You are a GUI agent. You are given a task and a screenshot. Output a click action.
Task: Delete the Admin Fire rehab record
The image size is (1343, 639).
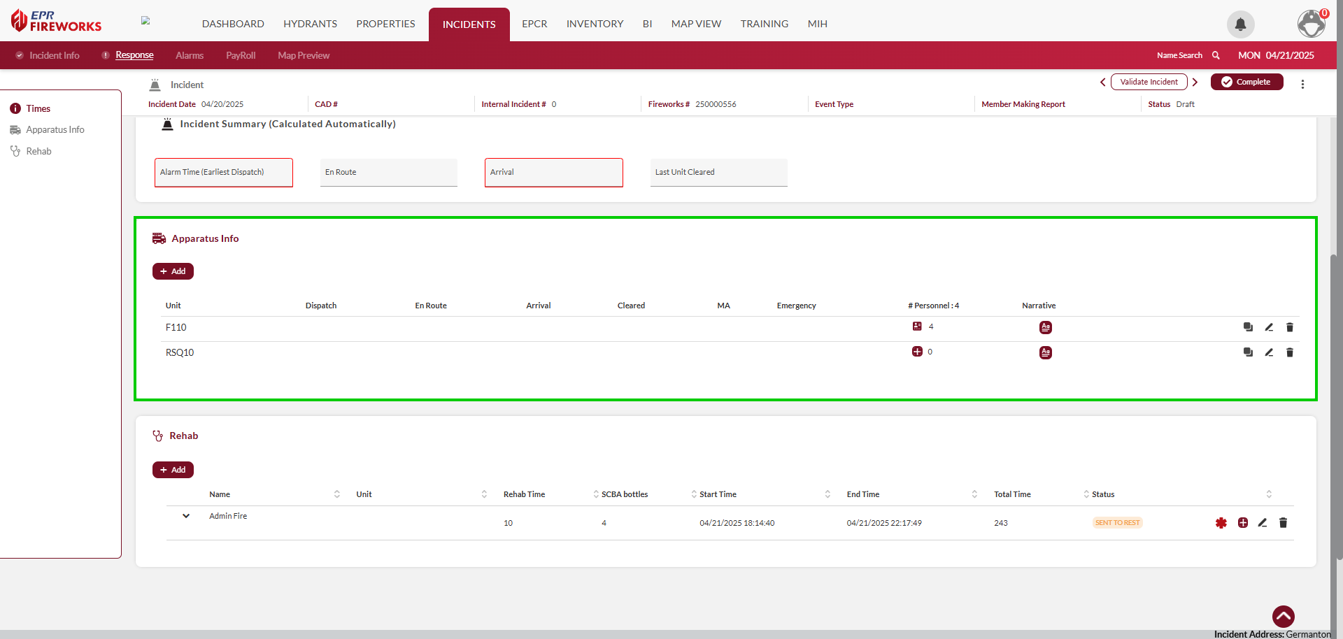click(1283, 523)
